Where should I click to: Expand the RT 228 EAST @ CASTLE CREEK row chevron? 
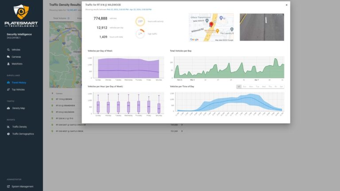(182, 125)
